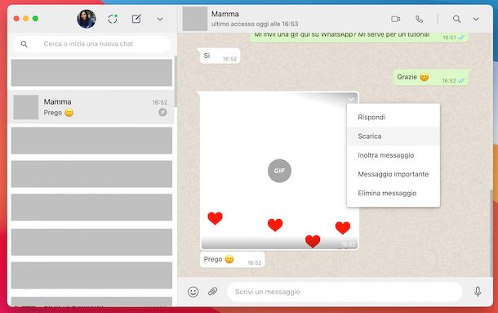Attach a file with the paperclip icon
Viewport: 498px width, 313px height.
[213, 292]
